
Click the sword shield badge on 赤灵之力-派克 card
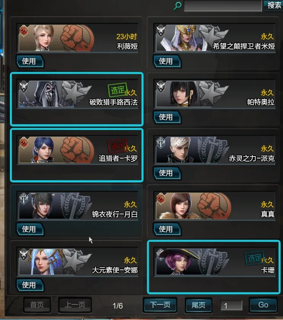click(x=161, y=143)
